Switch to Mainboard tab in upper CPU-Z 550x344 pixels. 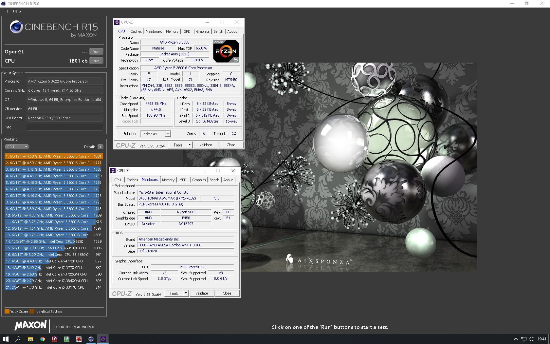click(x=154, y=31)
